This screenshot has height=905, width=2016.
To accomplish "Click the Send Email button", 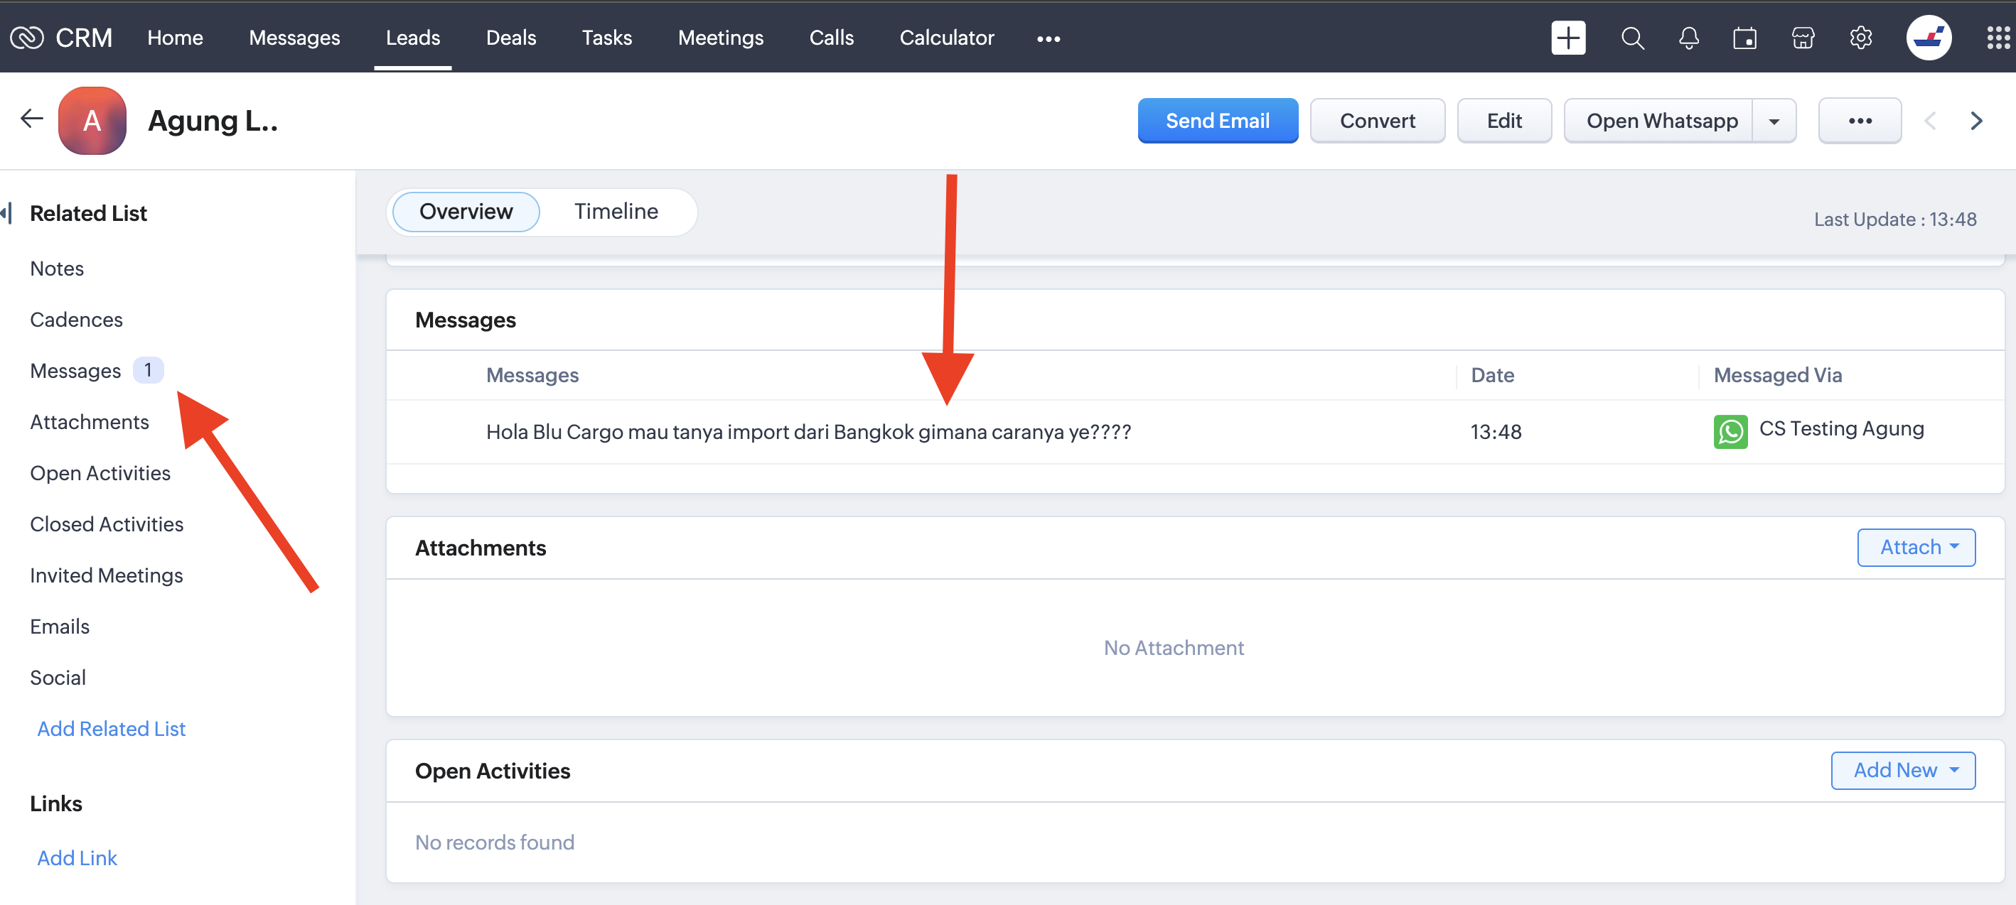I will coord(1217,121).
